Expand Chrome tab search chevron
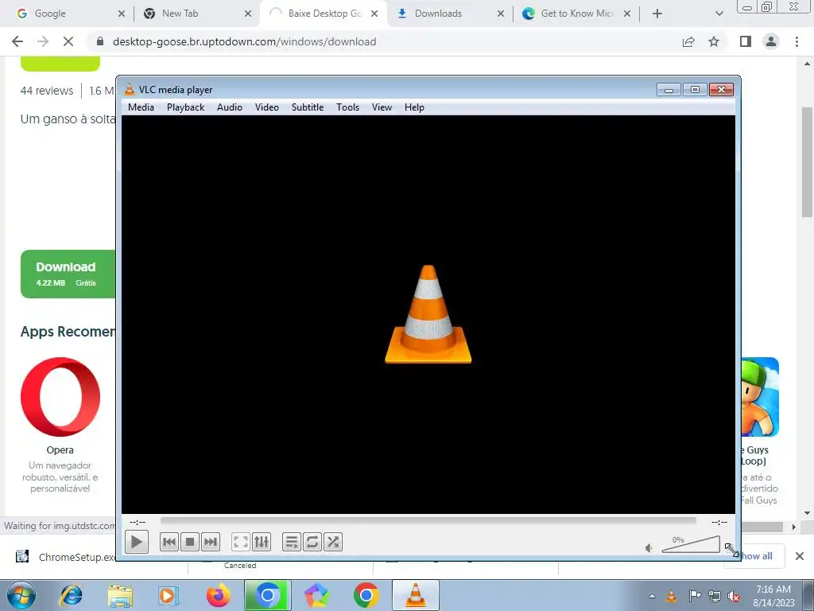The width and height of the screenshot is (814, 611). pos(719,14)
